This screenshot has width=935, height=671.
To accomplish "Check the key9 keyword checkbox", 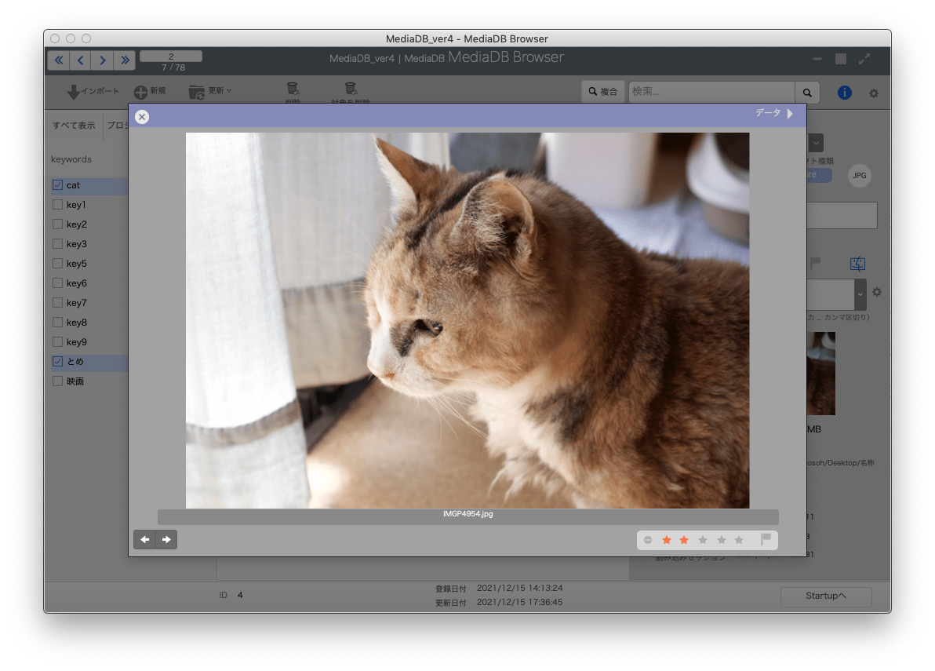I will 58,341.
